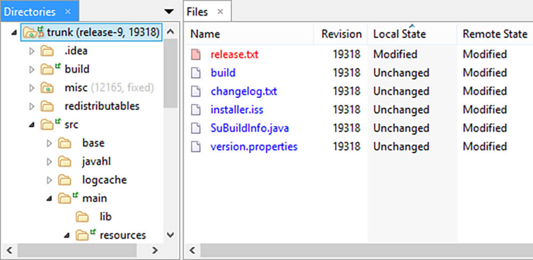The image size is (533, 260).
Task: Expand the logcache directory node
Action: [49, 180]
